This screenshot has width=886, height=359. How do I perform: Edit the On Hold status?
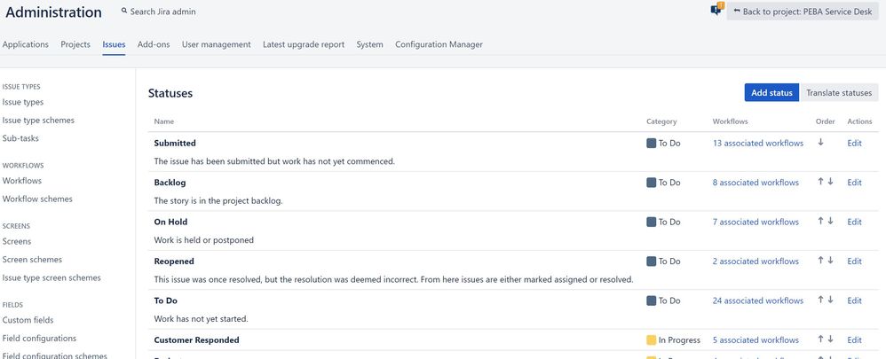[x=854, y=222]
